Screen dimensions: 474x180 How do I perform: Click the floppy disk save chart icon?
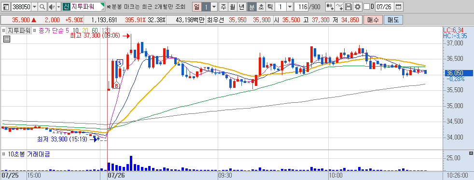coord(349,6)
